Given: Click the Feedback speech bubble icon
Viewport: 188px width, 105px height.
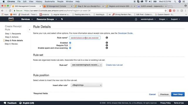Looking at the screenshot, I should [5, 103].
